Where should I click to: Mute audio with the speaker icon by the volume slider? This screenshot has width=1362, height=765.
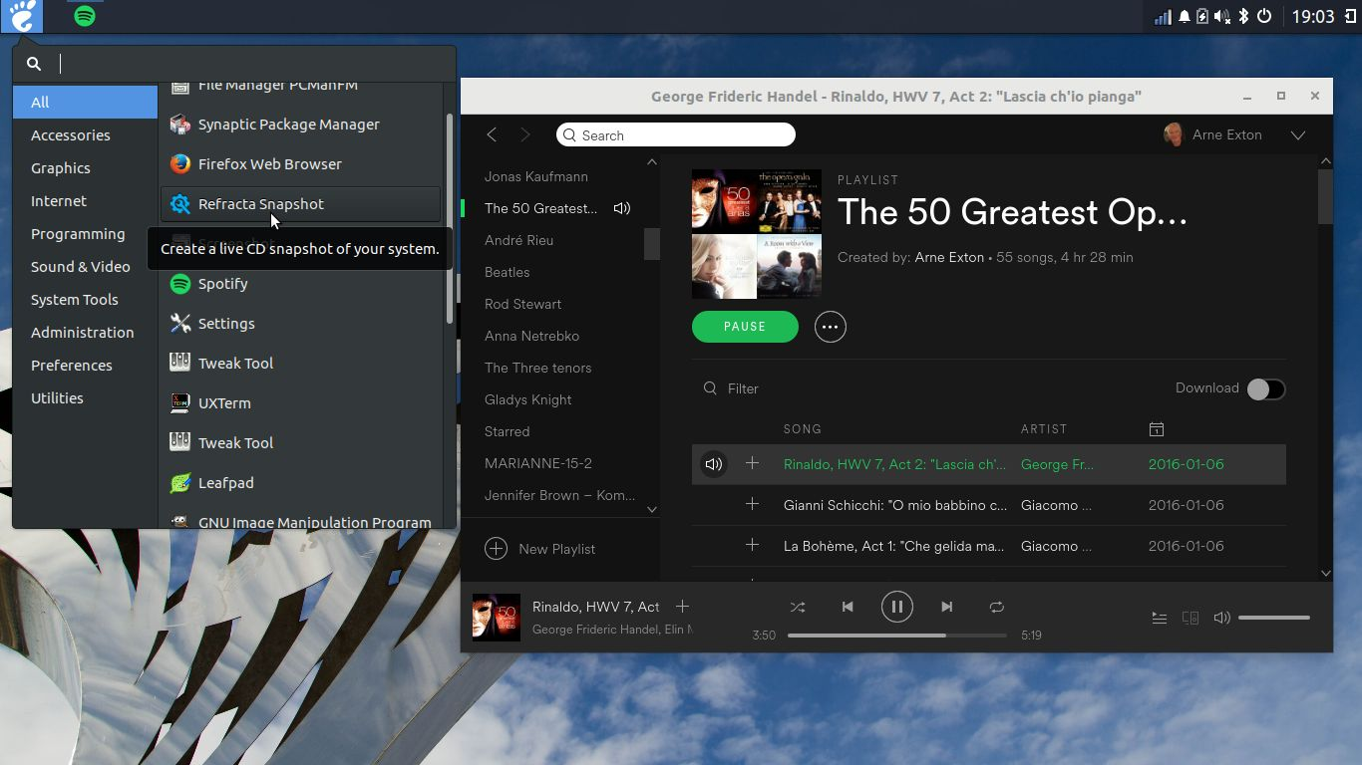pos(1221,618)
